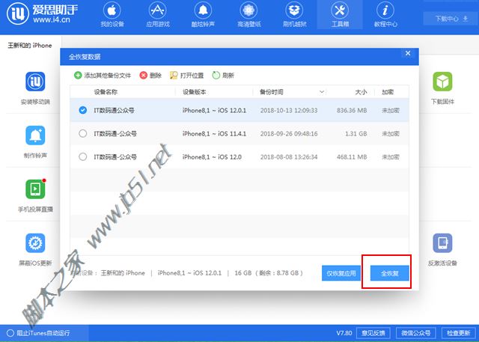Click backup time 2018-08-08 13:26:34
479x342 pixels.
(289, 156)
